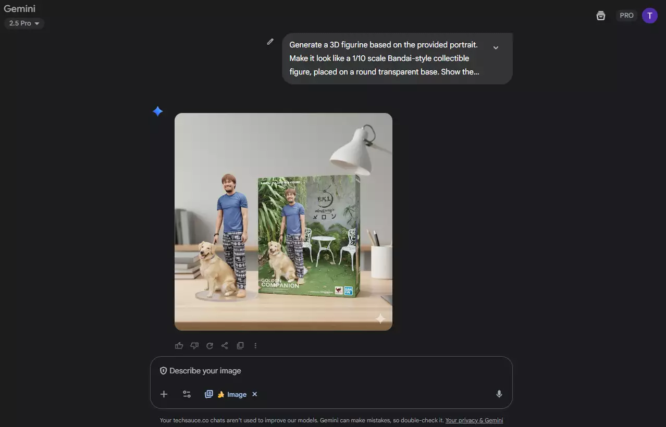Screen dimensions: 666x427
Task: Open the T account avatar menu
Action: [x=649, y=16]
